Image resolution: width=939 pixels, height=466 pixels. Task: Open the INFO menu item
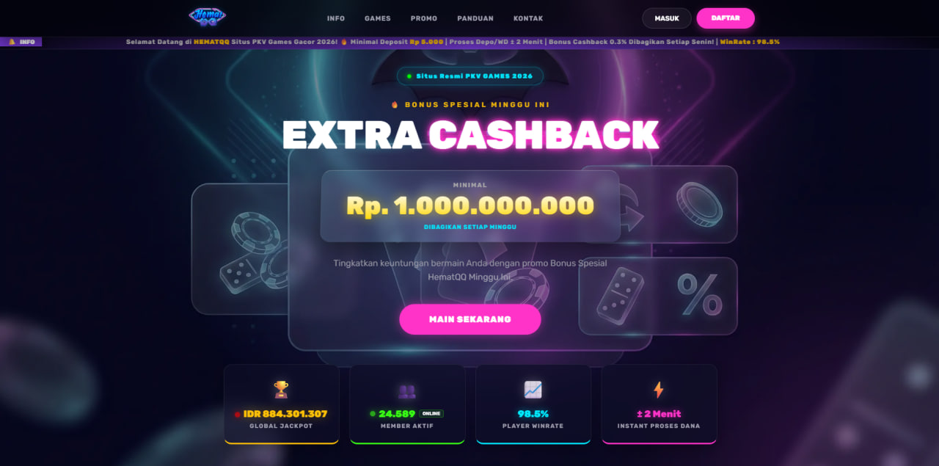[336, 18]
